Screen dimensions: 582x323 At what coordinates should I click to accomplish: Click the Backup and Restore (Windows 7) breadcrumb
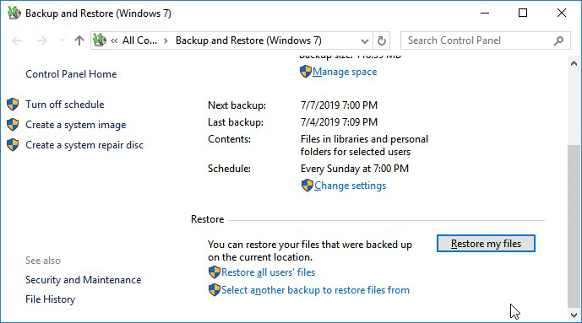click(248, 40)
